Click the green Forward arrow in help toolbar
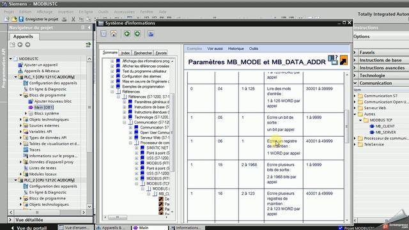 click(137, 34)
